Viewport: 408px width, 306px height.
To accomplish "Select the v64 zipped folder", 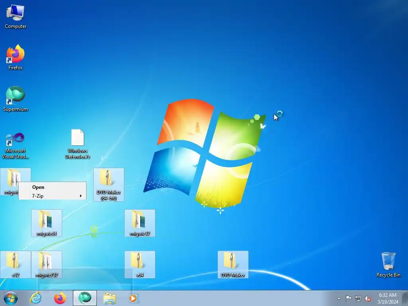I will pos(140,265).
